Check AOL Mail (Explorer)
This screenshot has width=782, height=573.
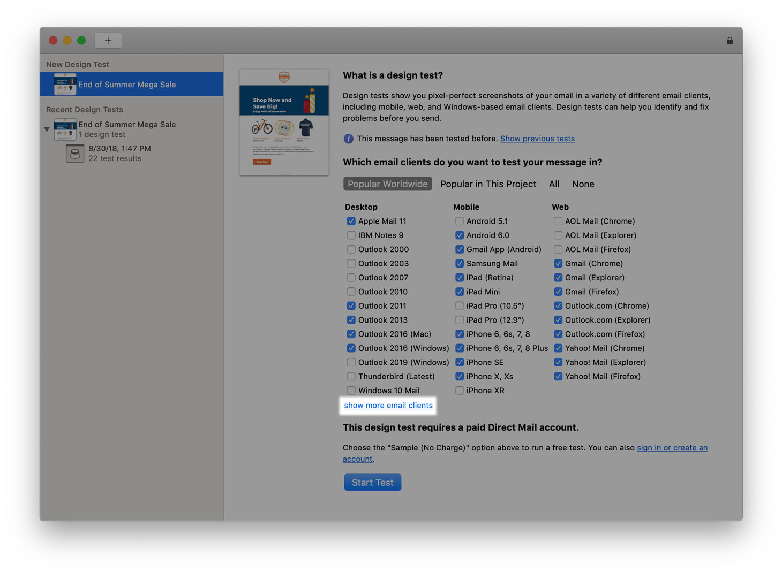pyautogui.click(x=558, y=235)
